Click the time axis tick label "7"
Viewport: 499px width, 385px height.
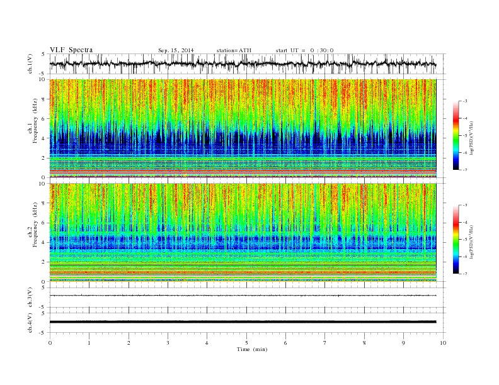point(325,343)
